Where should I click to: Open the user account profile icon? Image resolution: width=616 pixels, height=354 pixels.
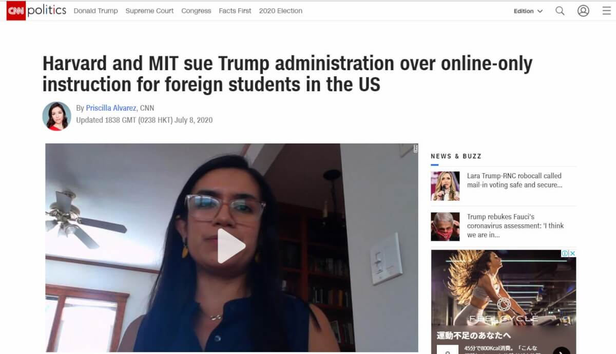pyautogui.click(x=583, y=11)
